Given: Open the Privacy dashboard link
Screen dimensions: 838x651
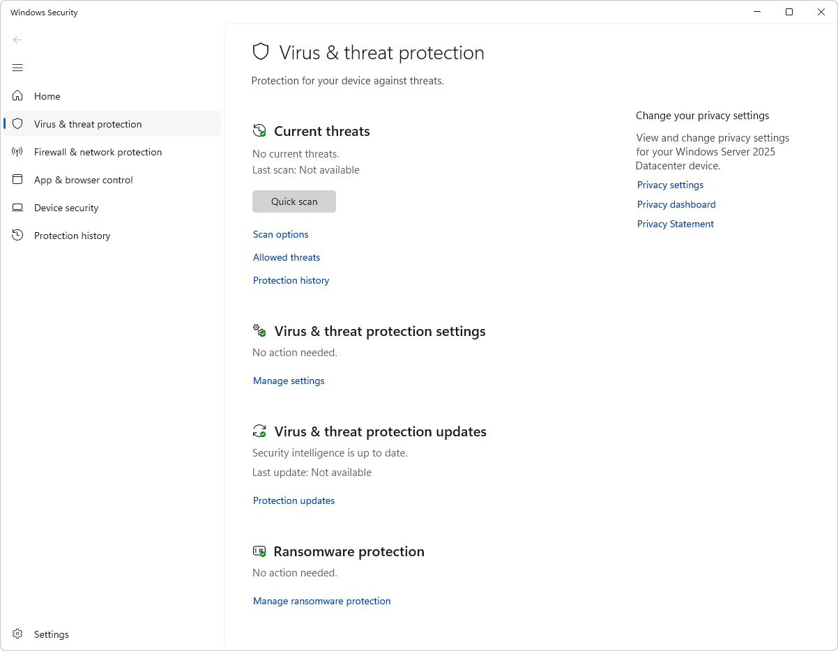Looking at the screenshot, I should pyautogui.click(x=676, y=204).
